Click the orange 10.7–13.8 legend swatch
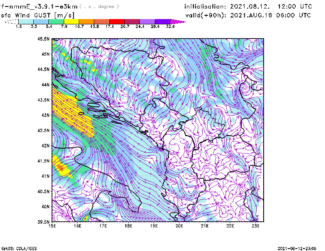Screen dimensions: 325x251 [87, 22]
